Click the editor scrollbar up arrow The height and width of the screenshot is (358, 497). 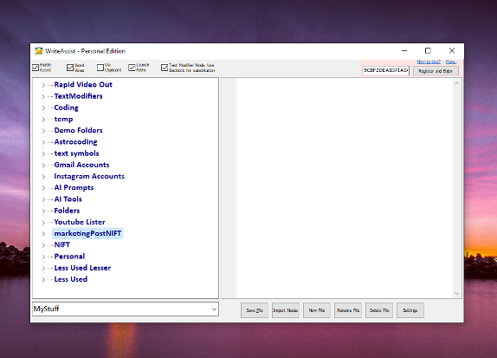pos(457,83)
